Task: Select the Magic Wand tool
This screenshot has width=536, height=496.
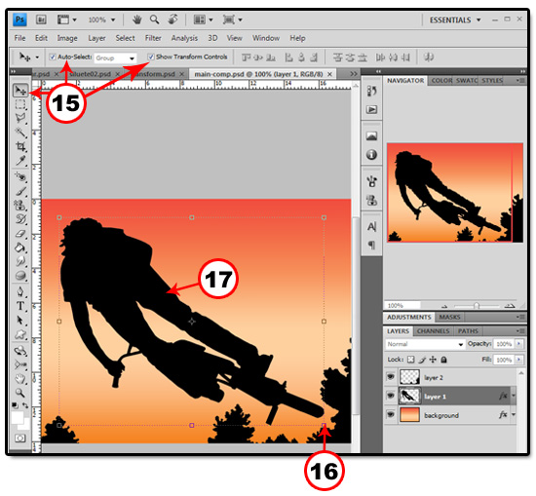Action: 20,133
